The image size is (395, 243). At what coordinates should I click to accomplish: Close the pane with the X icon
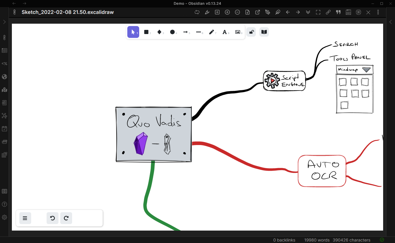[368, 12]
